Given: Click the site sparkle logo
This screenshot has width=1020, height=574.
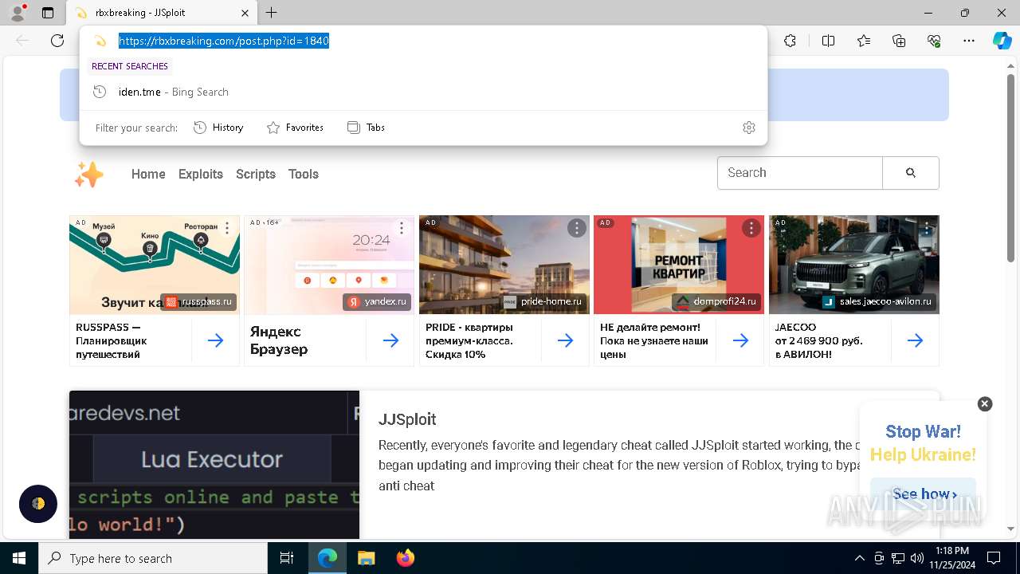Looking at the screenshot, I should click(x=88, y=175).
